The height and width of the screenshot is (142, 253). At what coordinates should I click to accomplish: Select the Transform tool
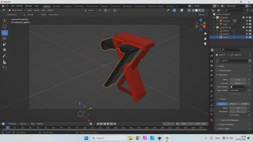tap(4, 50)
